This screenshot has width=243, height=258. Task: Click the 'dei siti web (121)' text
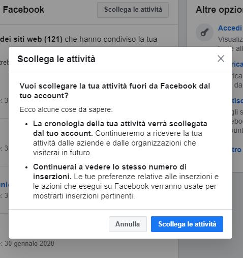click(x=32, y=39)
